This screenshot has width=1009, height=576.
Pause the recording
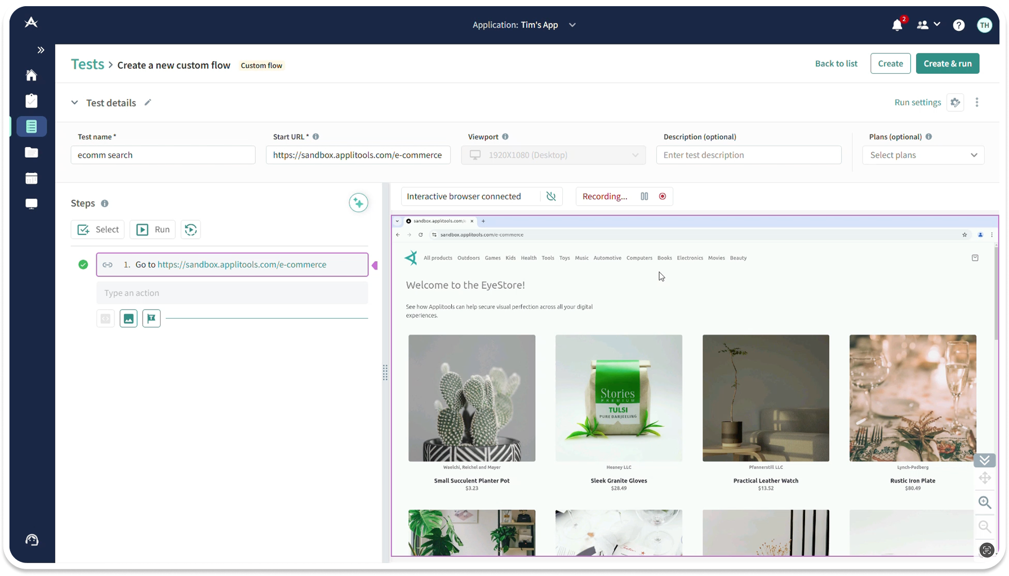point(644,197)
